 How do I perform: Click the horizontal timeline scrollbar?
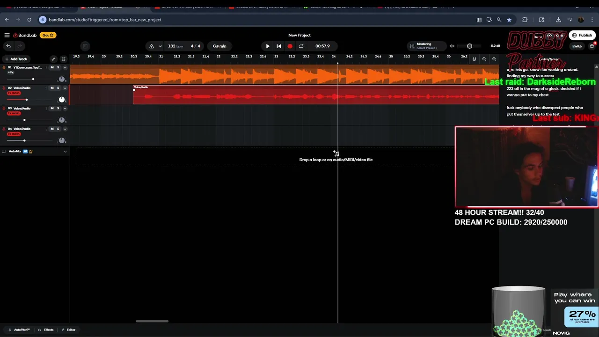[152, 321]
